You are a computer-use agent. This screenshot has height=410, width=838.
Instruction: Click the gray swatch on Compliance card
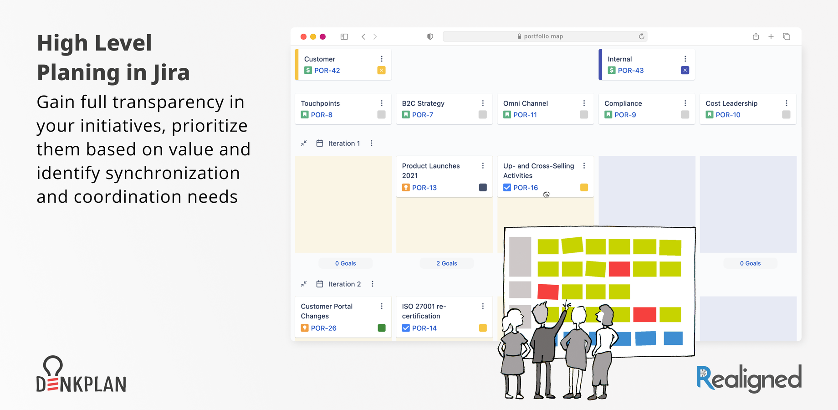coord(685,115)
